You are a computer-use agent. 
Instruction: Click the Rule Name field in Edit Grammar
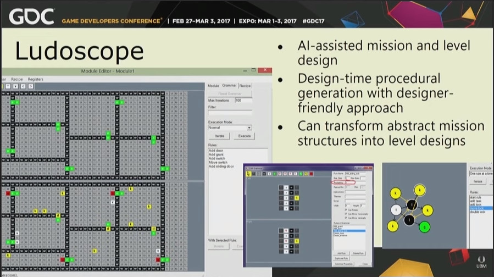click(x=355, y=174)
